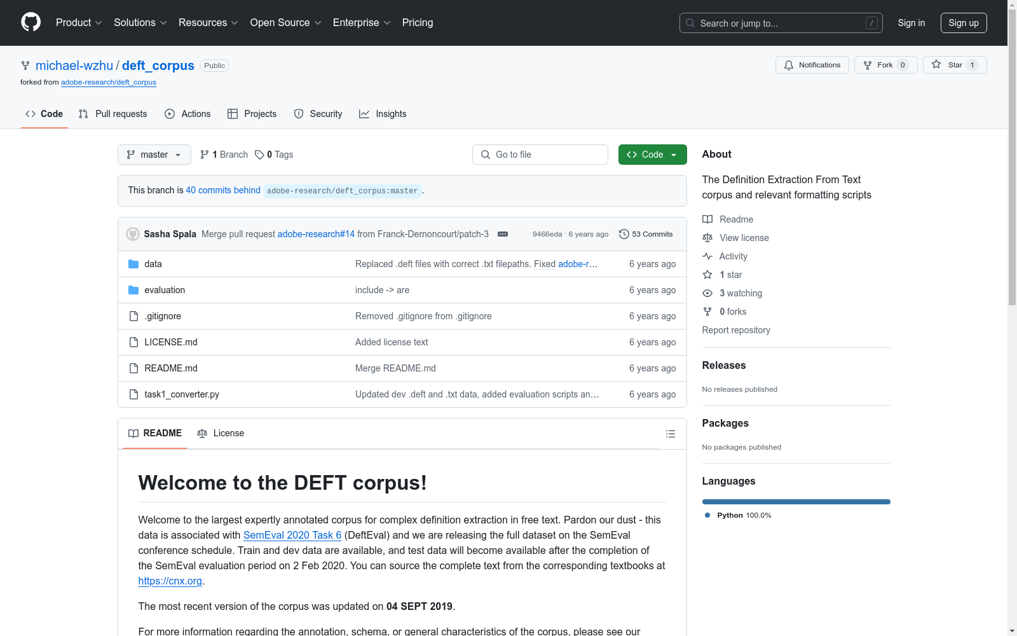This screenshot has width=1017, height=636.
Task: Open the master branch selector dropdown
Action: 154,155
